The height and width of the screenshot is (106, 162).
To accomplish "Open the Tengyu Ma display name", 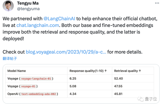I will point(27,3).
